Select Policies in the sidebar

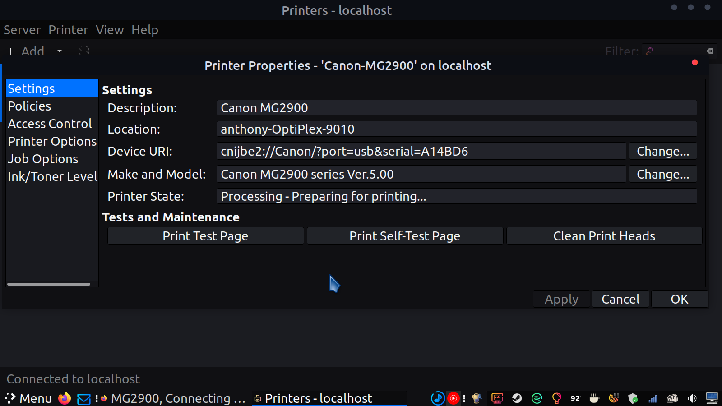[52, 106]
